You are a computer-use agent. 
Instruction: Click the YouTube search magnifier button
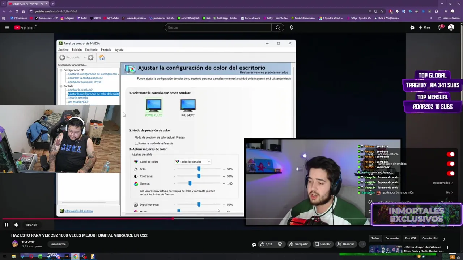point(278,27)
